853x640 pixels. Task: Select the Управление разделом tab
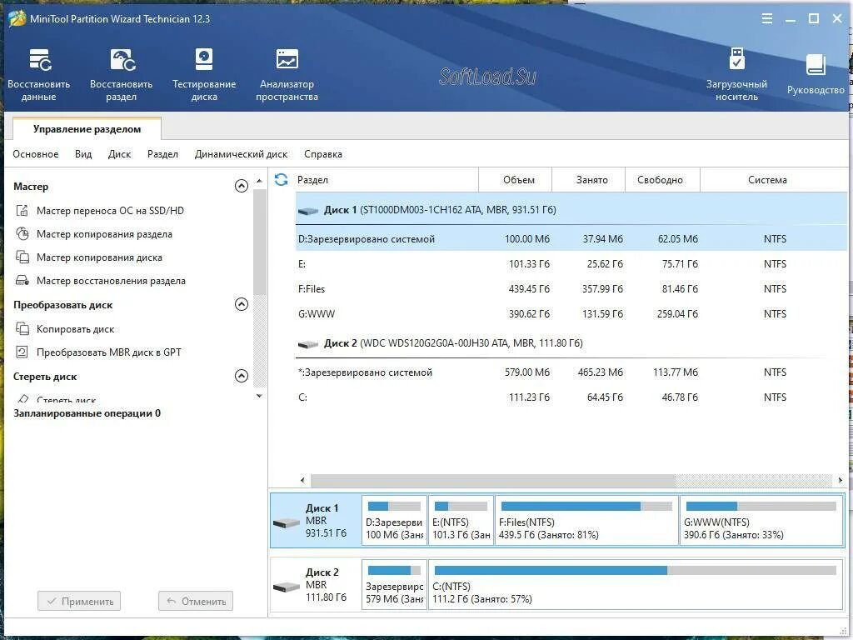87,129
